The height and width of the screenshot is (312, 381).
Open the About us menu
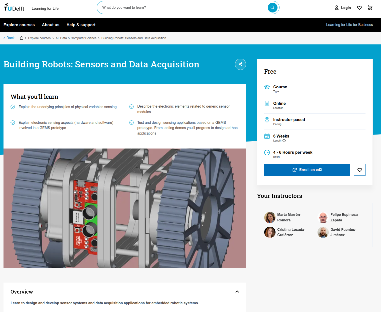50,25
